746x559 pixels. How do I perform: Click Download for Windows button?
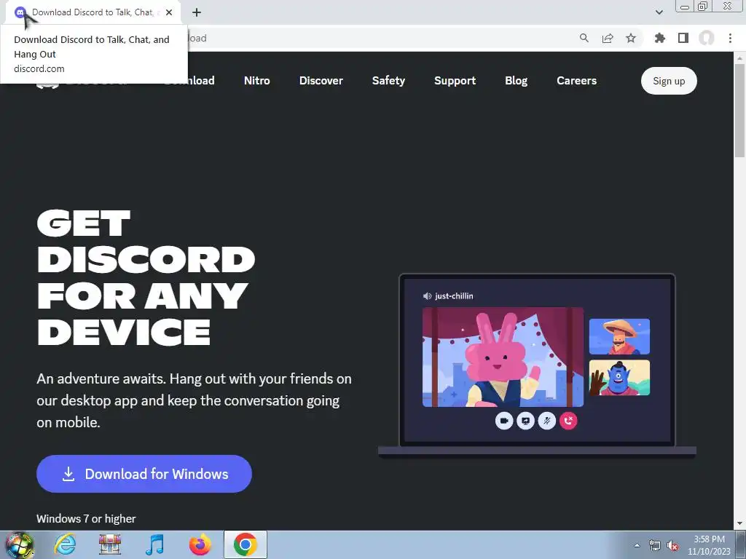[x=144, y=473]
